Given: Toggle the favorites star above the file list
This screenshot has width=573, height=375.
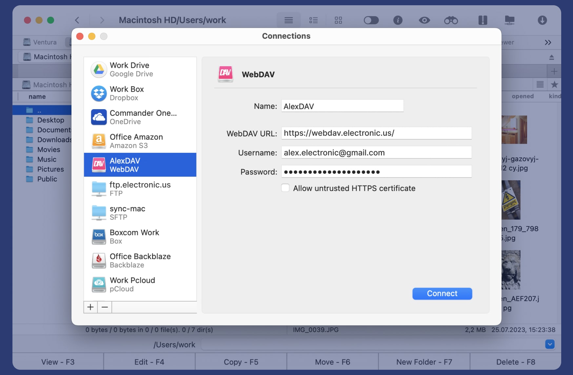Looking at the screenshot, I should pos(555,84).
